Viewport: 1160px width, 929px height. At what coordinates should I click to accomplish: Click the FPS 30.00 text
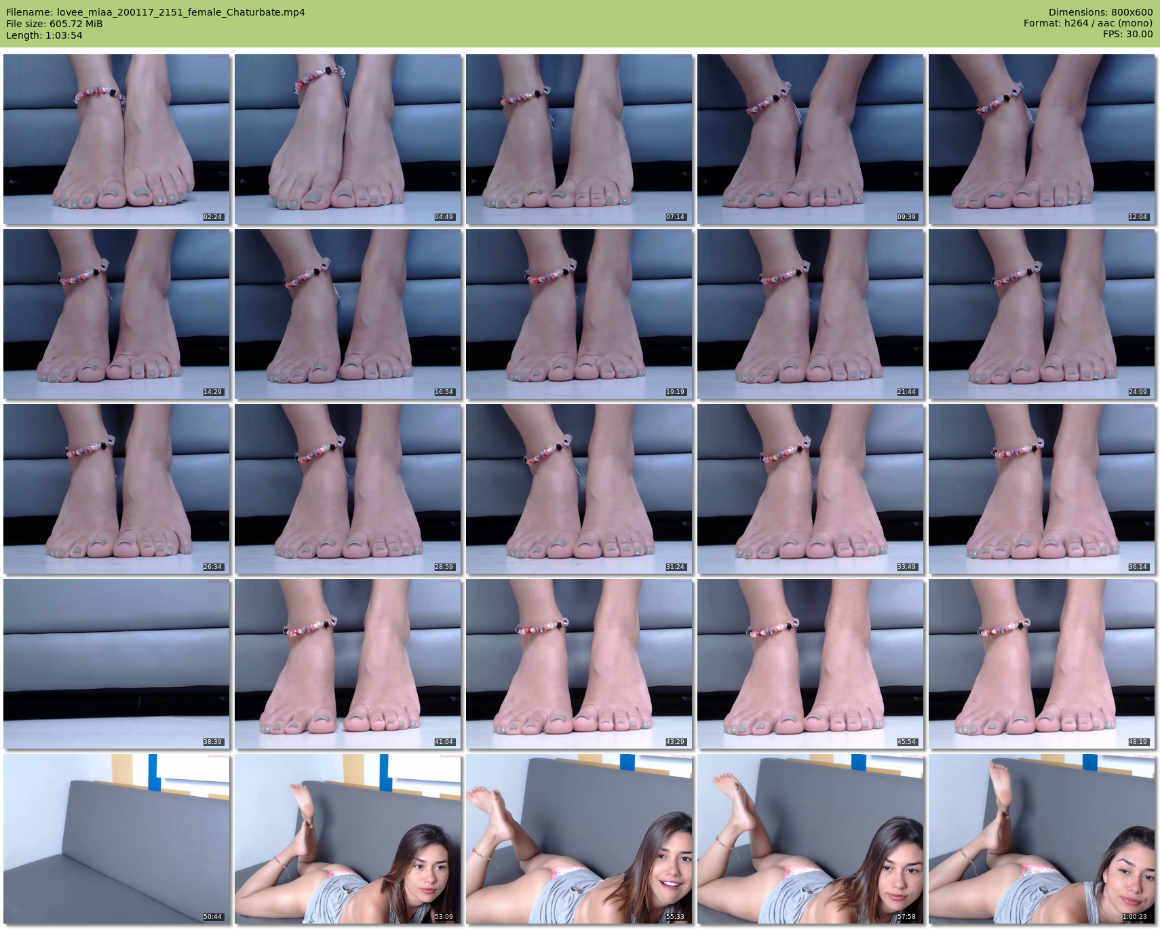1127,34
